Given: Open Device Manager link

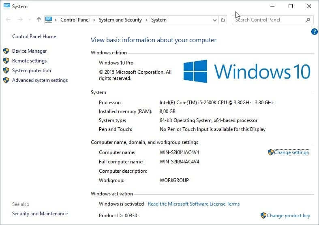Looking at the screenshot, I should click(x=29, y=51).
